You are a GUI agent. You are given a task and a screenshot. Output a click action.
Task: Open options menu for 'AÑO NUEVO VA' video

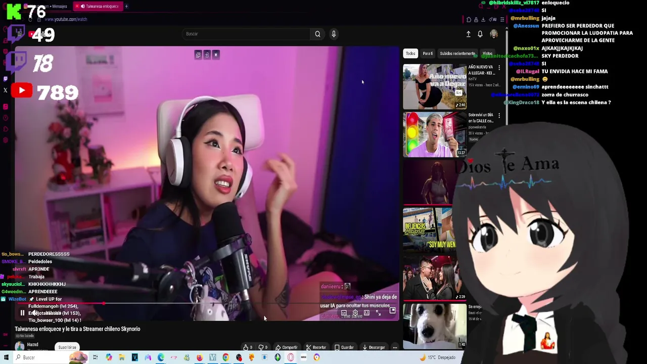tap(499, 67)
